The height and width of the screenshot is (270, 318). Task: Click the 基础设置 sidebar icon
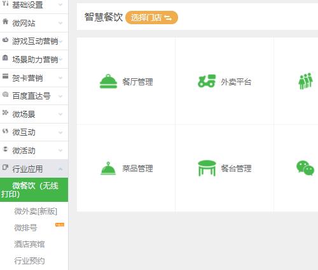(5, 3)
